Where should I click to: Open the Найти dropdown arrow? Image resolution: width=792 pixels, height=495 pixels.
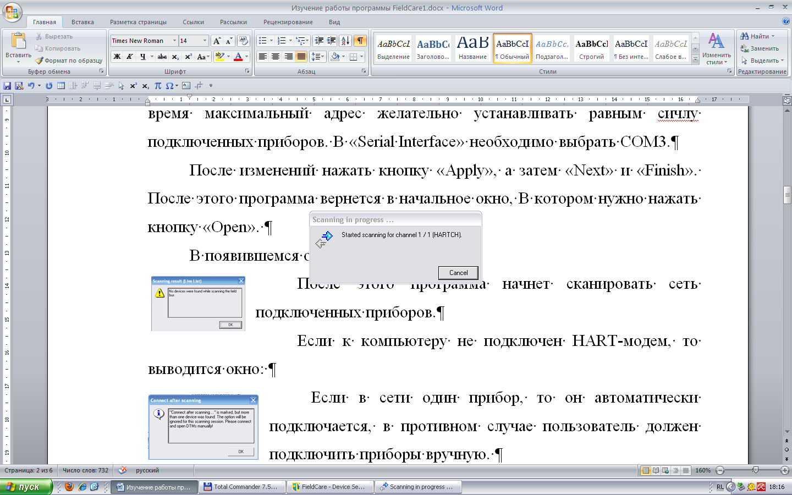tap(773, 36)
